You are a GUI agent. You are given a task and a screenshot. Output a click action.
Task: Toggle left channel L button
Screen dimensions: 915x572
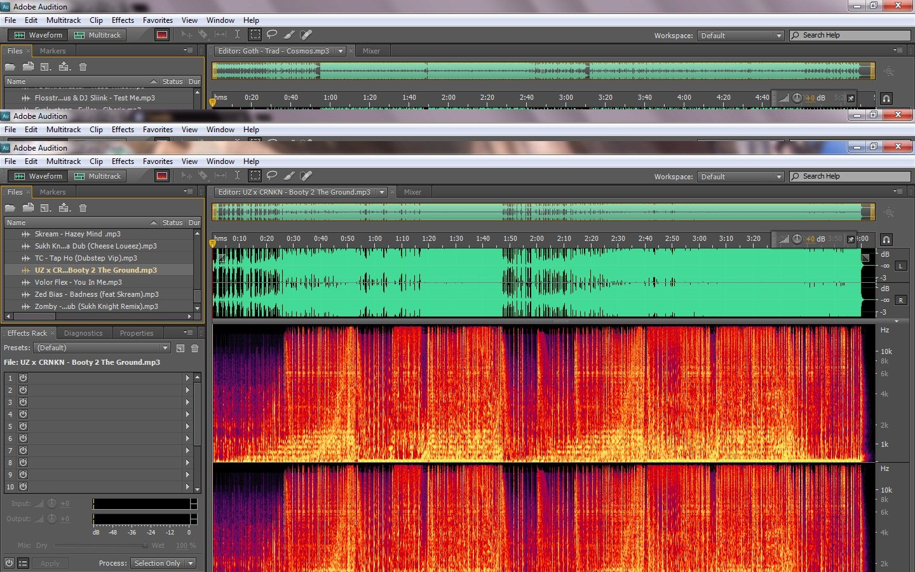(x=901, y=266)
